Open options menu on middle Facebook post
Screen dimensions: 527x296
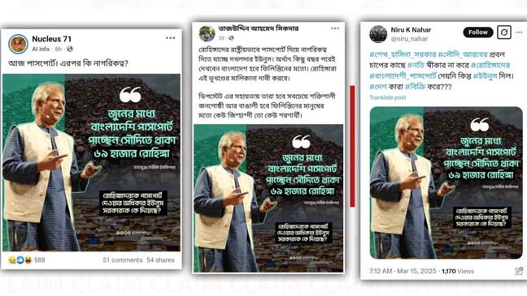[x=335, y=28]
